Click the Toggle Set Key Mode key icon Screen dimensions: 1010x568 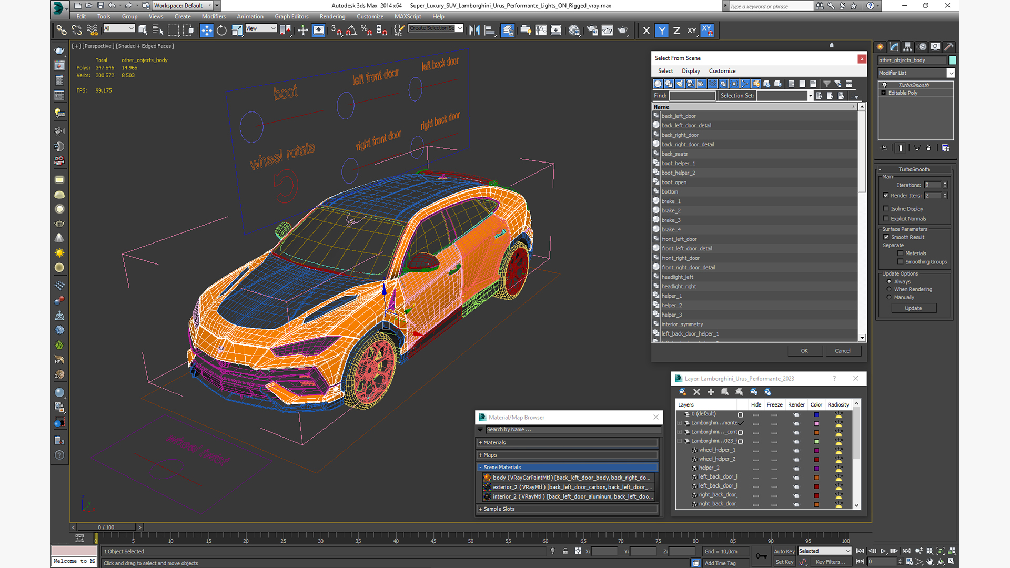(761, 556)
